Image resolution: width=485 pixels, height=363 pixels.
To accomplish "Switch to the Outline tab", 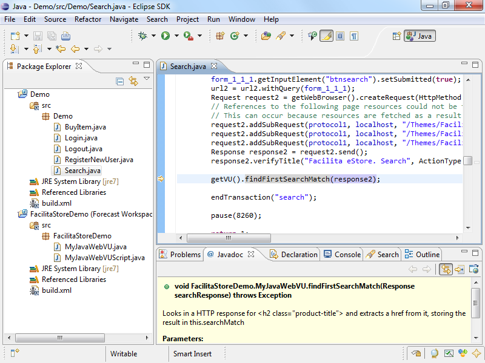I will click(x=422, y=254).
